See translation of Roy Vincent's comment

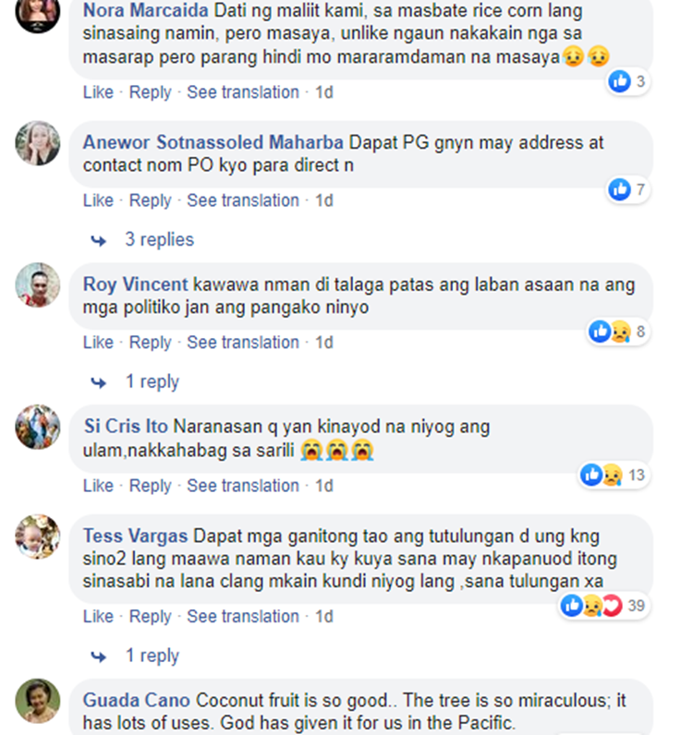click(x=243, y=343)
